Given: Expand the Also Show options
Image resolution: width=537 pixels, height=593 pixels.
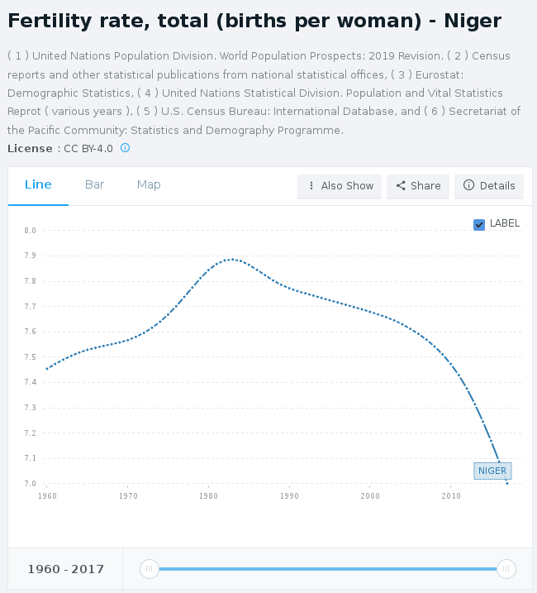Looking at the screenshot, I should click(x=340, y=186).
